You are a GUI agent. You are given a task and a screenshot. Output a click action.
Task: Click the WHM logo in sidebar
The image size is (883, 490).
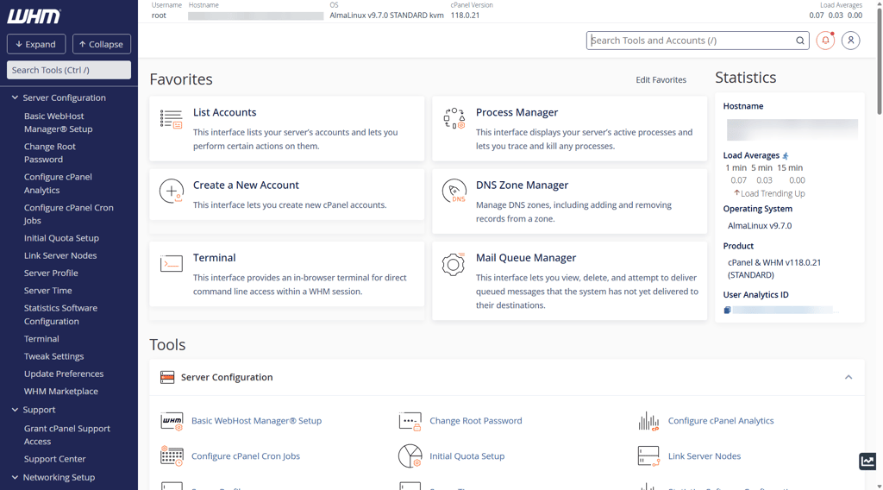[34, 16]
